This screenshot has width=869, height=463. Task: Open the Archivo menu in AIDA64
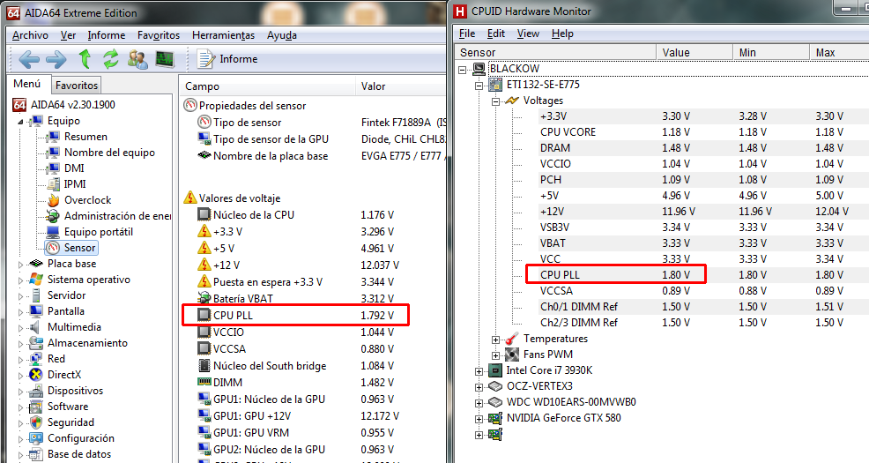[30, 35]
